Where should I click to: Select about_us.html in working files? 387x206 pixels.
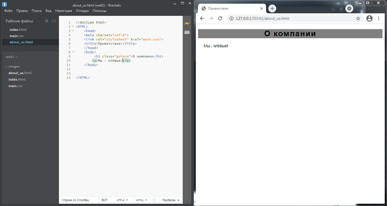21,42
